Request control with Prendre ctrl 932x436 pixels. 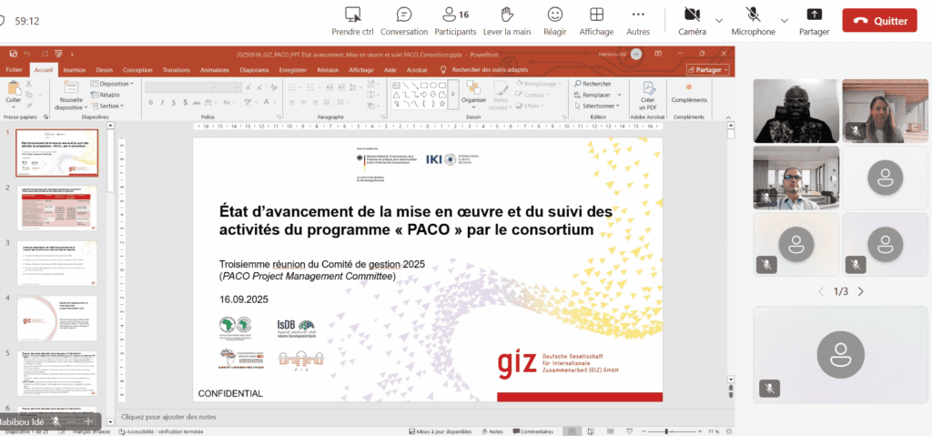tap(352, 22)
